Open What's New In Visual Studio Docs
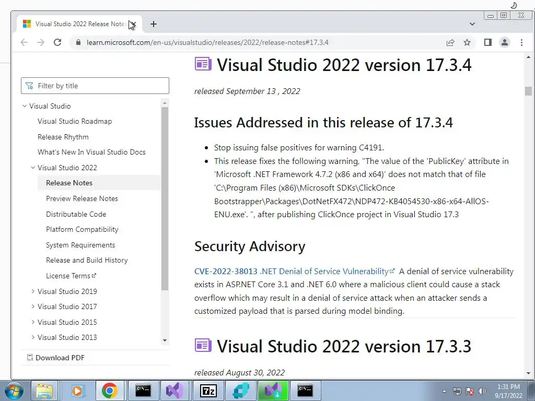 click(91, 152)
